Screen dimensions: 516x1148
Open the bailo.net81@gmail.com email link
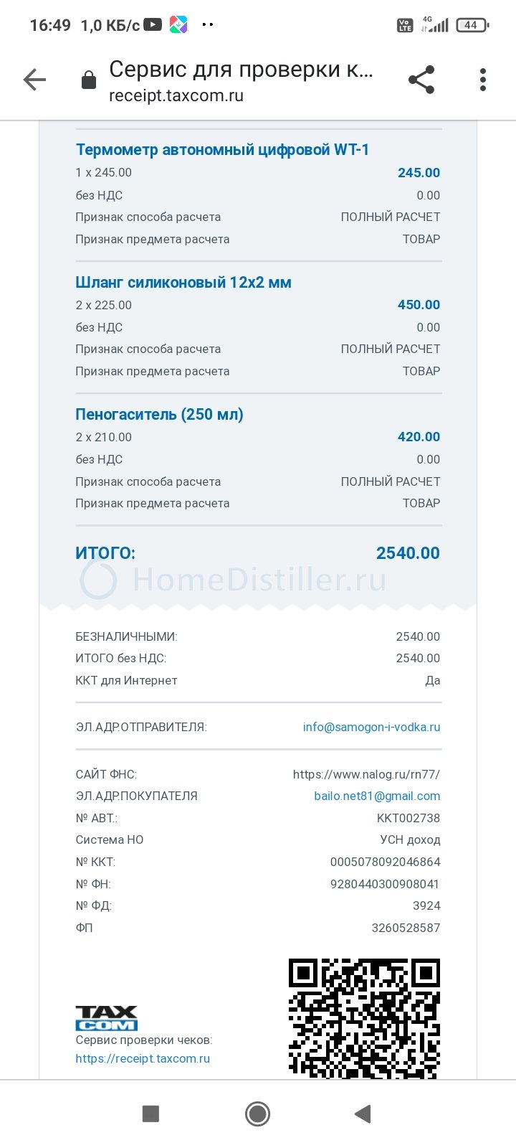(x=377, y=796)
